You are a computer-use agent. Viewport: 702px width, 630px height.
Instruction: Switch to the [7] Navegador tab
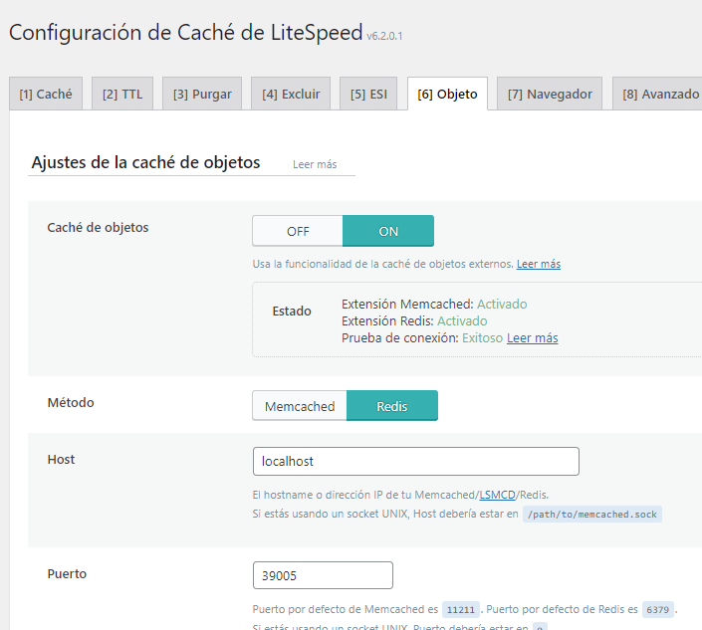click(550, 95)
